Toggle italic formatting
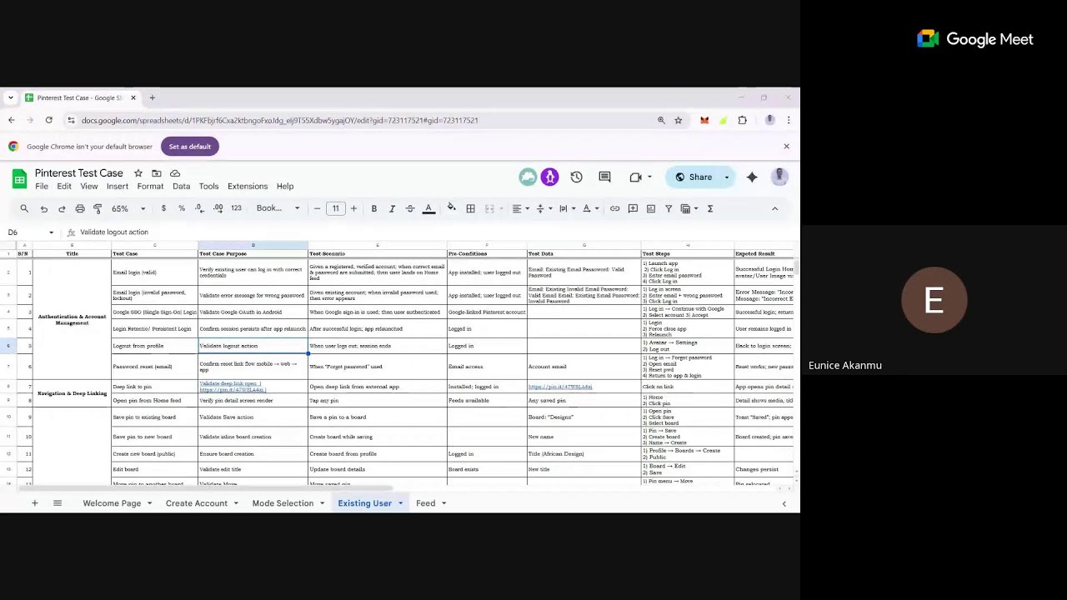This screenshot has width=1067, height=600. (392, 208)
